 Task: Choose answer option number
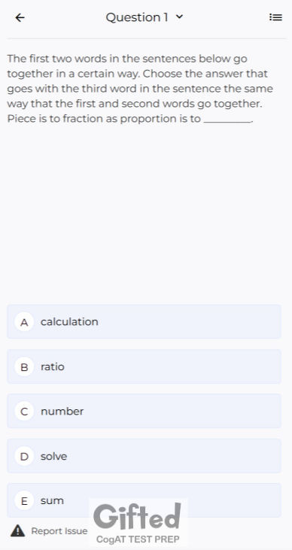tap(144, 411)
